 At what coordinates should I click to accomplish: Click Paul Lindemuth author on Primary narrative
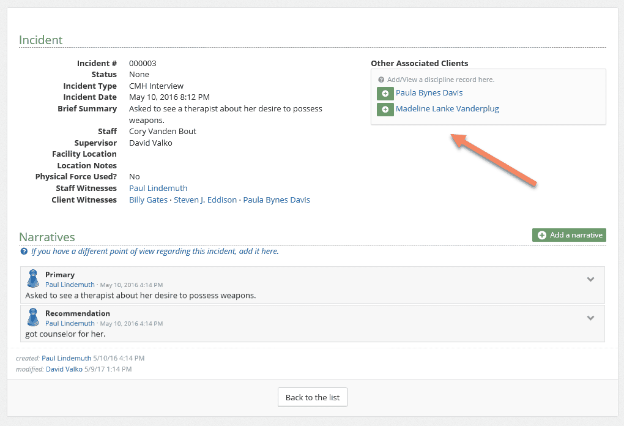point(70,285)
